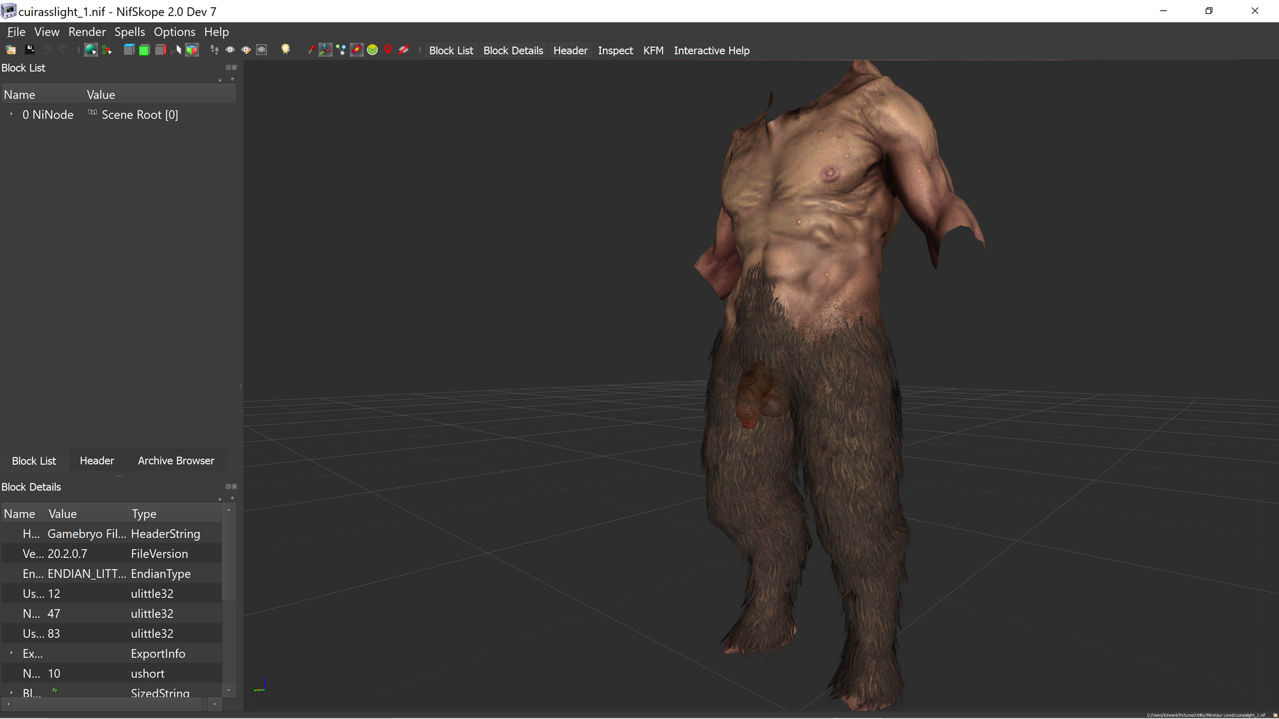
Task: Select the vertex picking tool
Action: pos(107,50)
